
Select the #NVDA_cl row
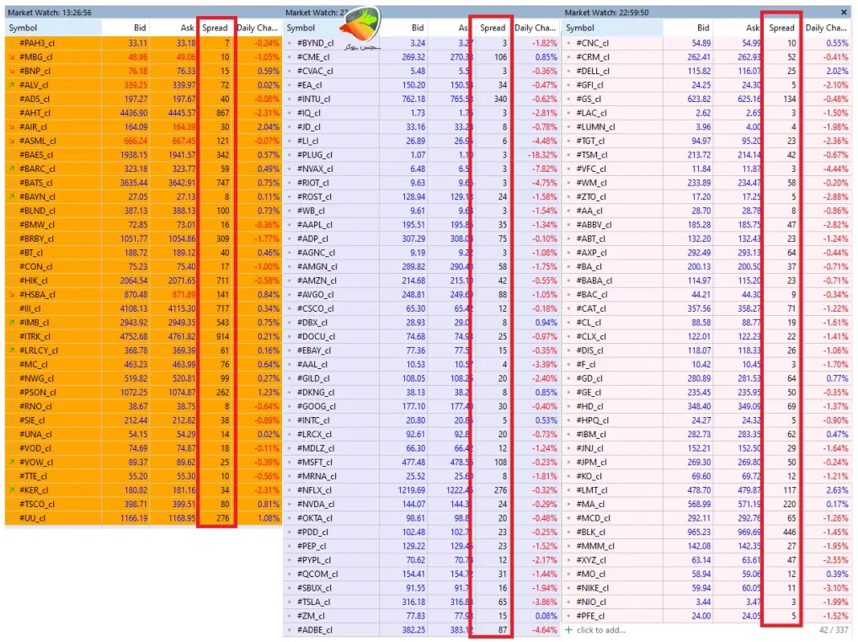pos(421,504)
